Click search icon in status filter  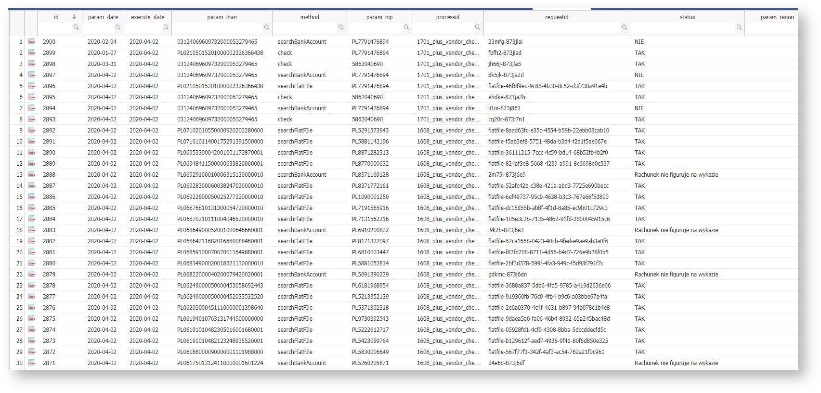tap(739, 27)
